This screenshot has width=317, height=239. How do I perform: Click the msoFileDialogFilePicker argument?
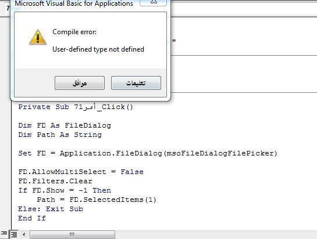pyautogui.click(x=220, y=153)
